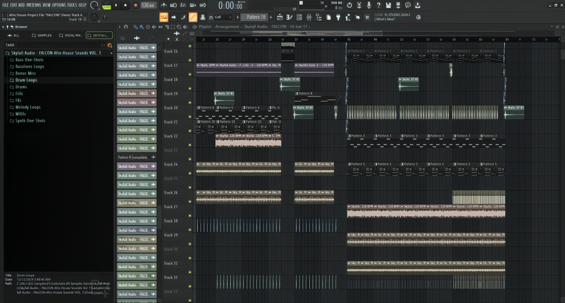This screenshot has height=303, width=565.
Task: Click the record button
Action: click(x=135, y=5)
